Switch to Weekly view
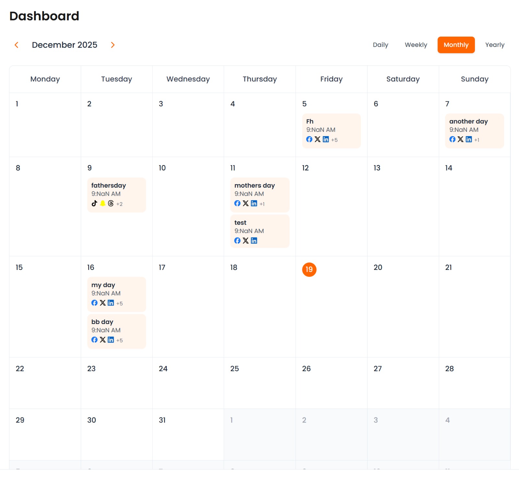The height and width of the screenshot is (477, 519). [x=416, y=45]
